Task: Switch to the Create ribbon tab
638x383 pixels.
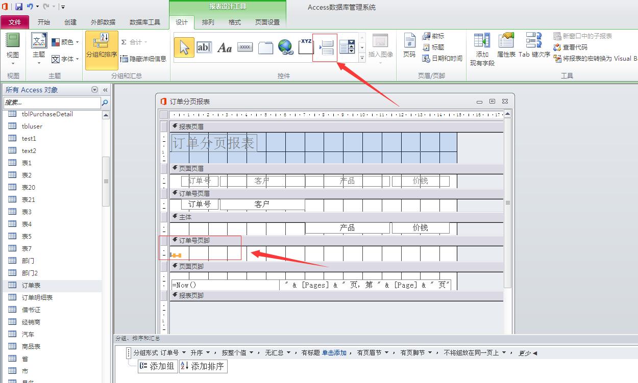Action: 70,22
